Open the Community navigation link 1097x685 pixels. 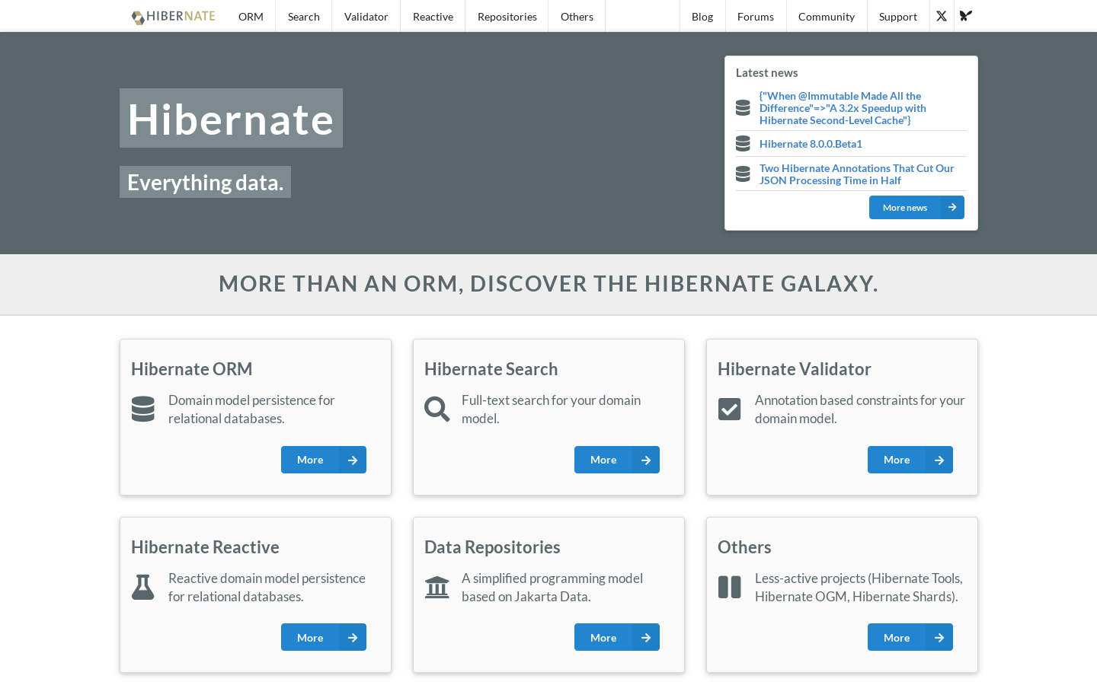(x=827, y=16)
